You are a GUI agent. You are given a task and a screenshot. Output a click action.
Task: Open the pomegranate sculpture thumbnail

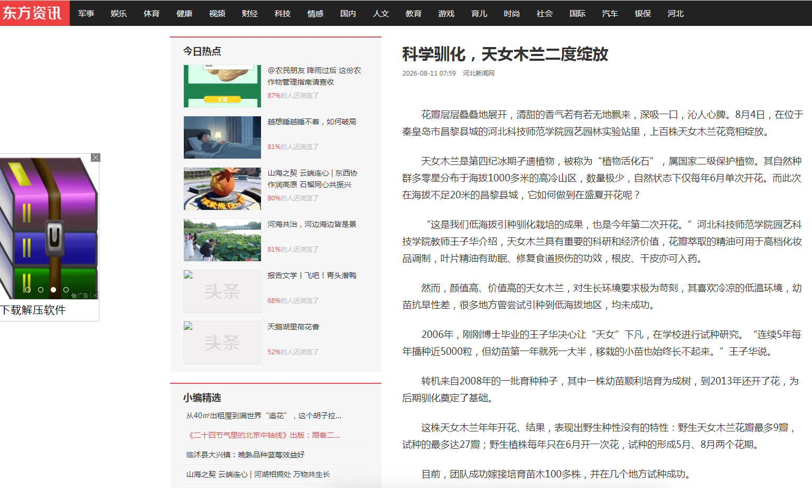tap(222, 189)
